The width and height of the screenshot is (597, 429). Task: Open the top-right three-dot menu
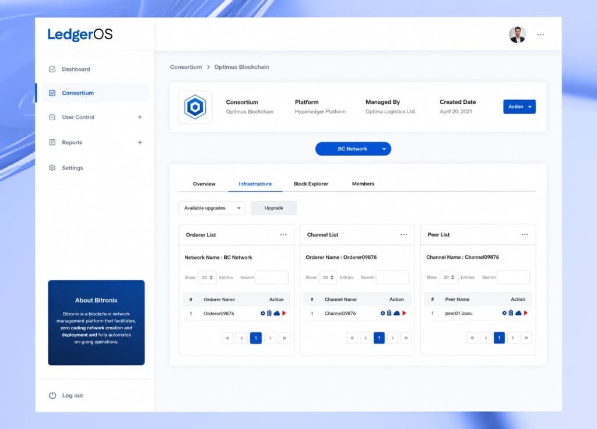tap(540, 34)
